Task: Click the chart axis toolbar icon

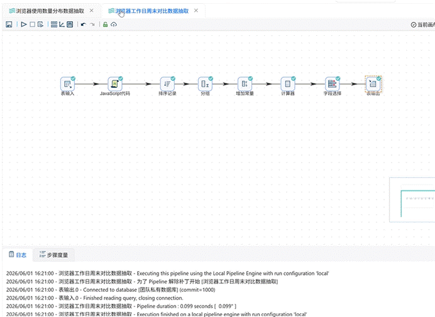Action: click(62, 24)
